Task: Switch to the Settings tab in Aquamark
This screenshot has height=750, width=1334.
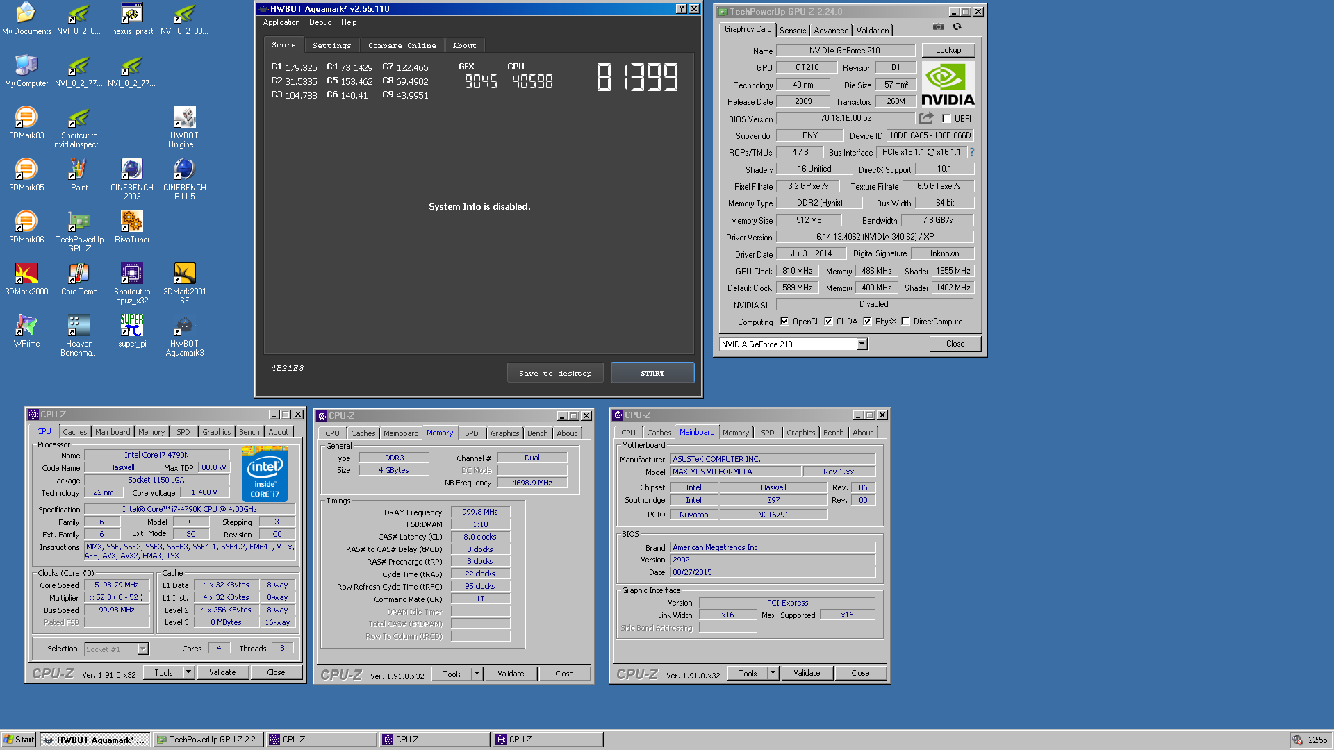Action: pyautogui.click(x=331, y=45)
